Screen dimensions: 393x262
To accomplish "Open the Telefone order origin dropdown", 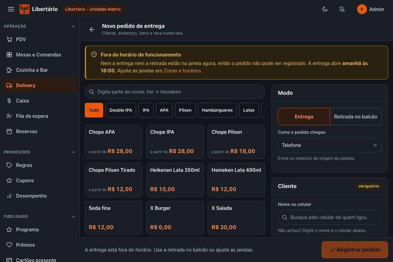I will pos(330,145).
